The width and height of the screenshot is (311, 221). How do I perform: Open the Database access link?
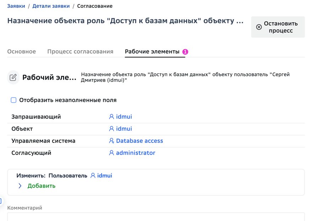[x=139, y=141]
